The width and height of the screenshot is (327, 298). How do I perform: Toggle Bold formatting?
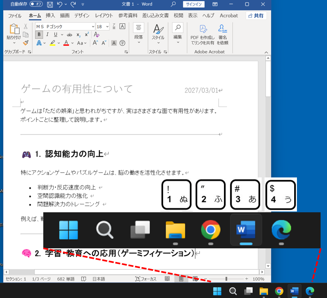point(39,34)
